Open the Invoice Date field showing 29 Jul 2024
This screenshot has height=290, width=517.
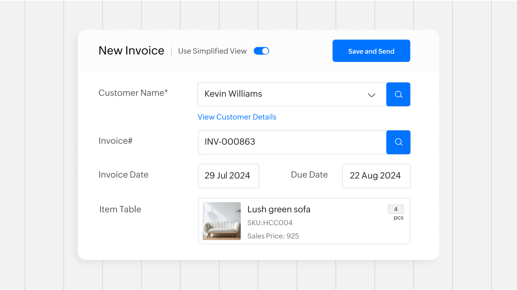228,176
